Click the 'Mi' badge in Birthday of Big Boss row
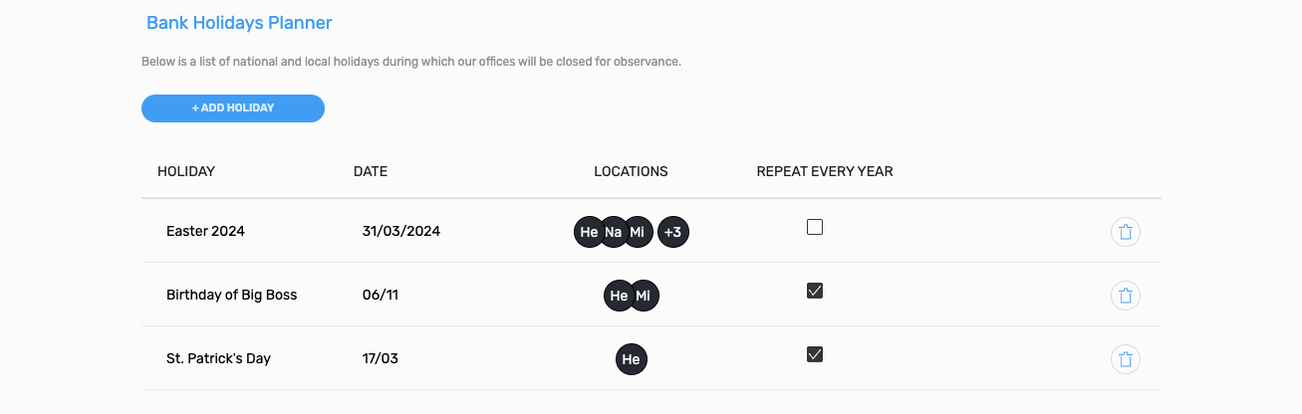Screen dimensions: 1302x414 pyautogui.click(x=644, y=296)
